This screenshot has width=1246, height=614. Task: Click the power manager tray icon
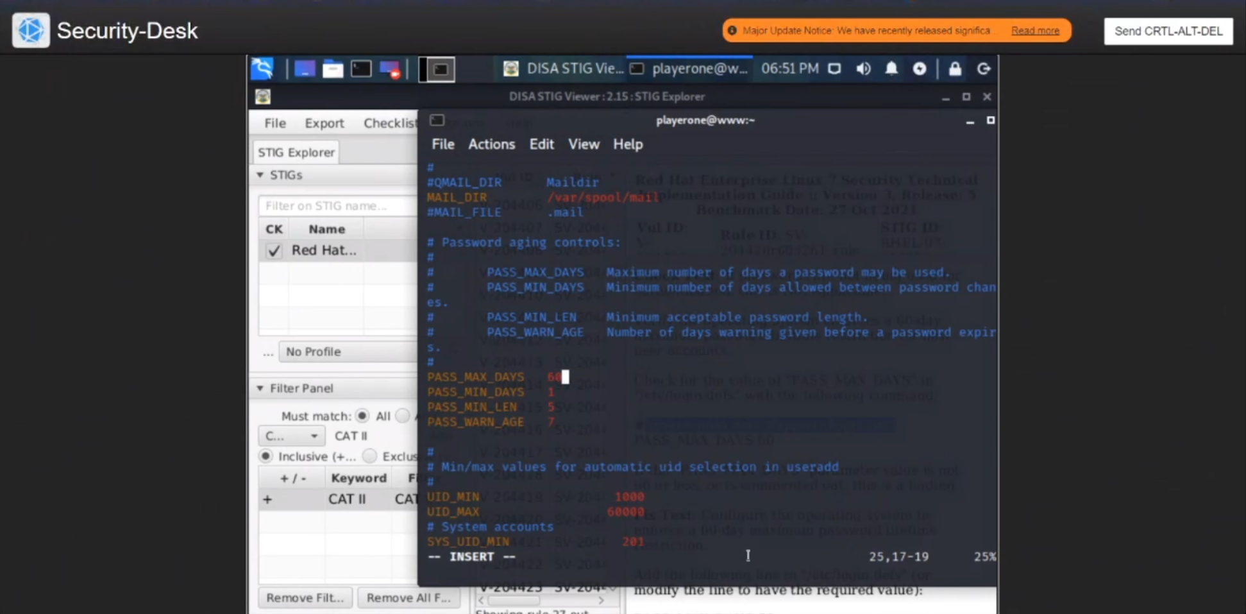[x=920, y=69]
